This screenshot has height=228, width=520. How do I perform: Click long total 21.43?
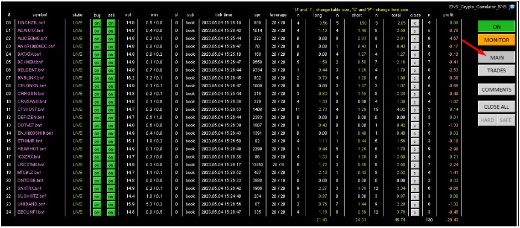click(x=322, y=220)
